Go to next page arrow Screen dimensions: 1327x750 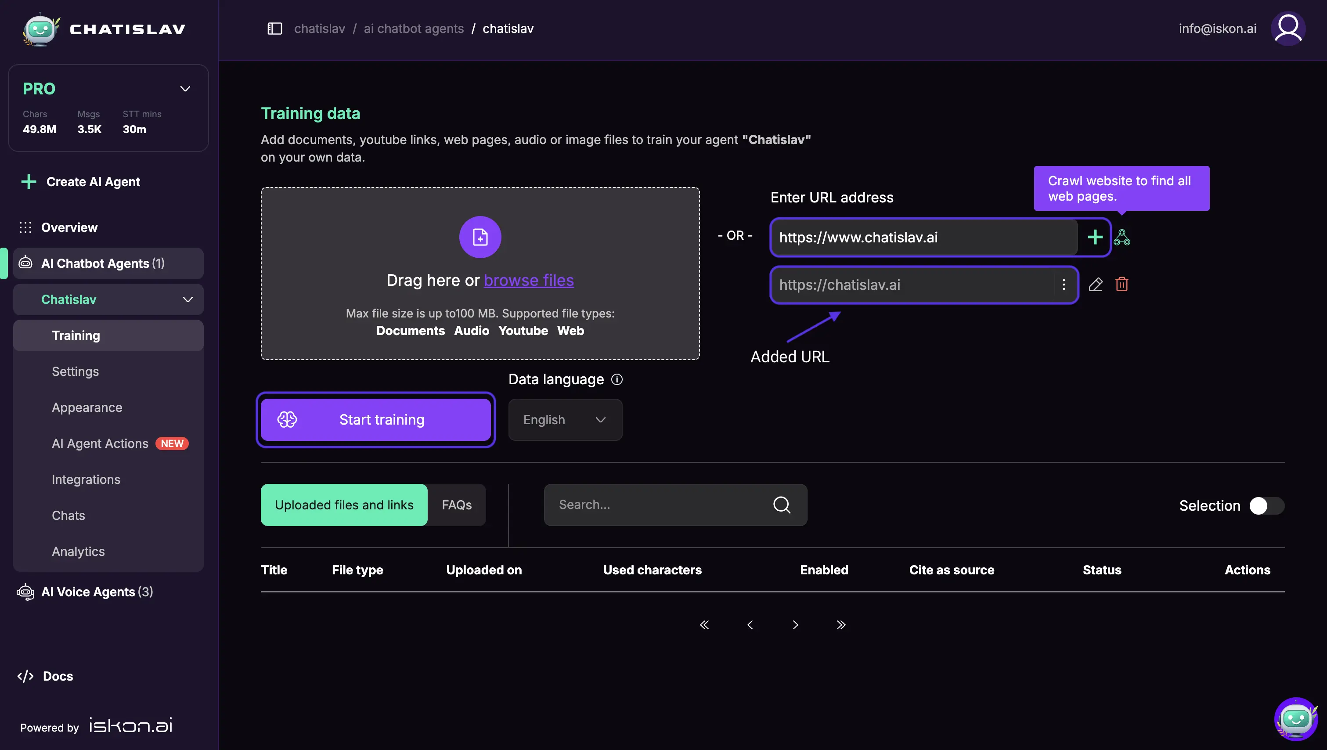[x=795, y=625]
